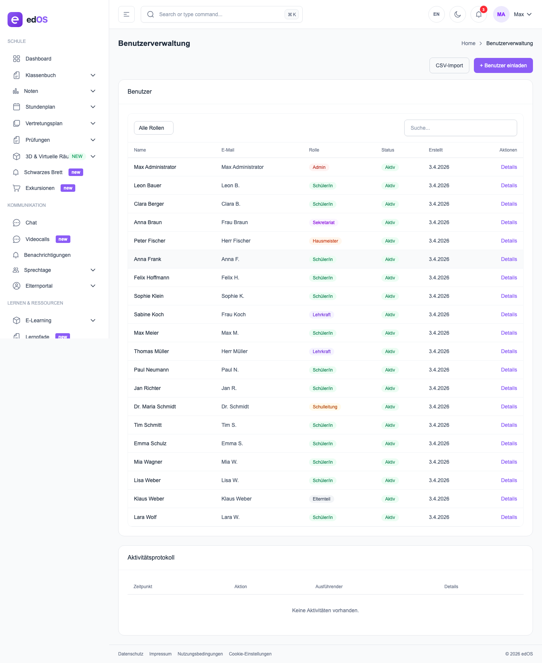Open the Max user account menu
This screenshot has height=663, width=542.
coord(514,14)
